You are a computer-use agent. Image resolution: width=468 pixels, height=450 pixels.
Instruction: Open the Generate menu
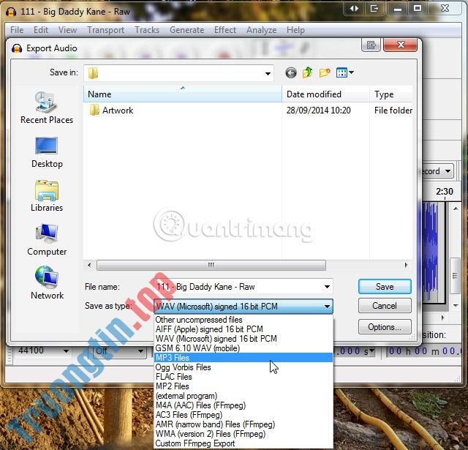(187, 30)
